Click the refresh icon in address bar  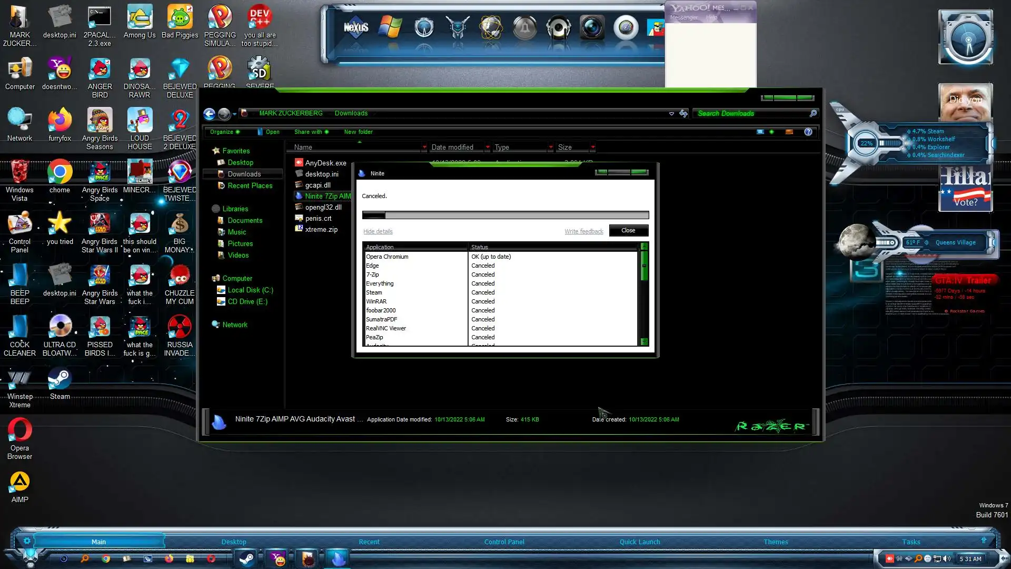(x=683, y=113)
